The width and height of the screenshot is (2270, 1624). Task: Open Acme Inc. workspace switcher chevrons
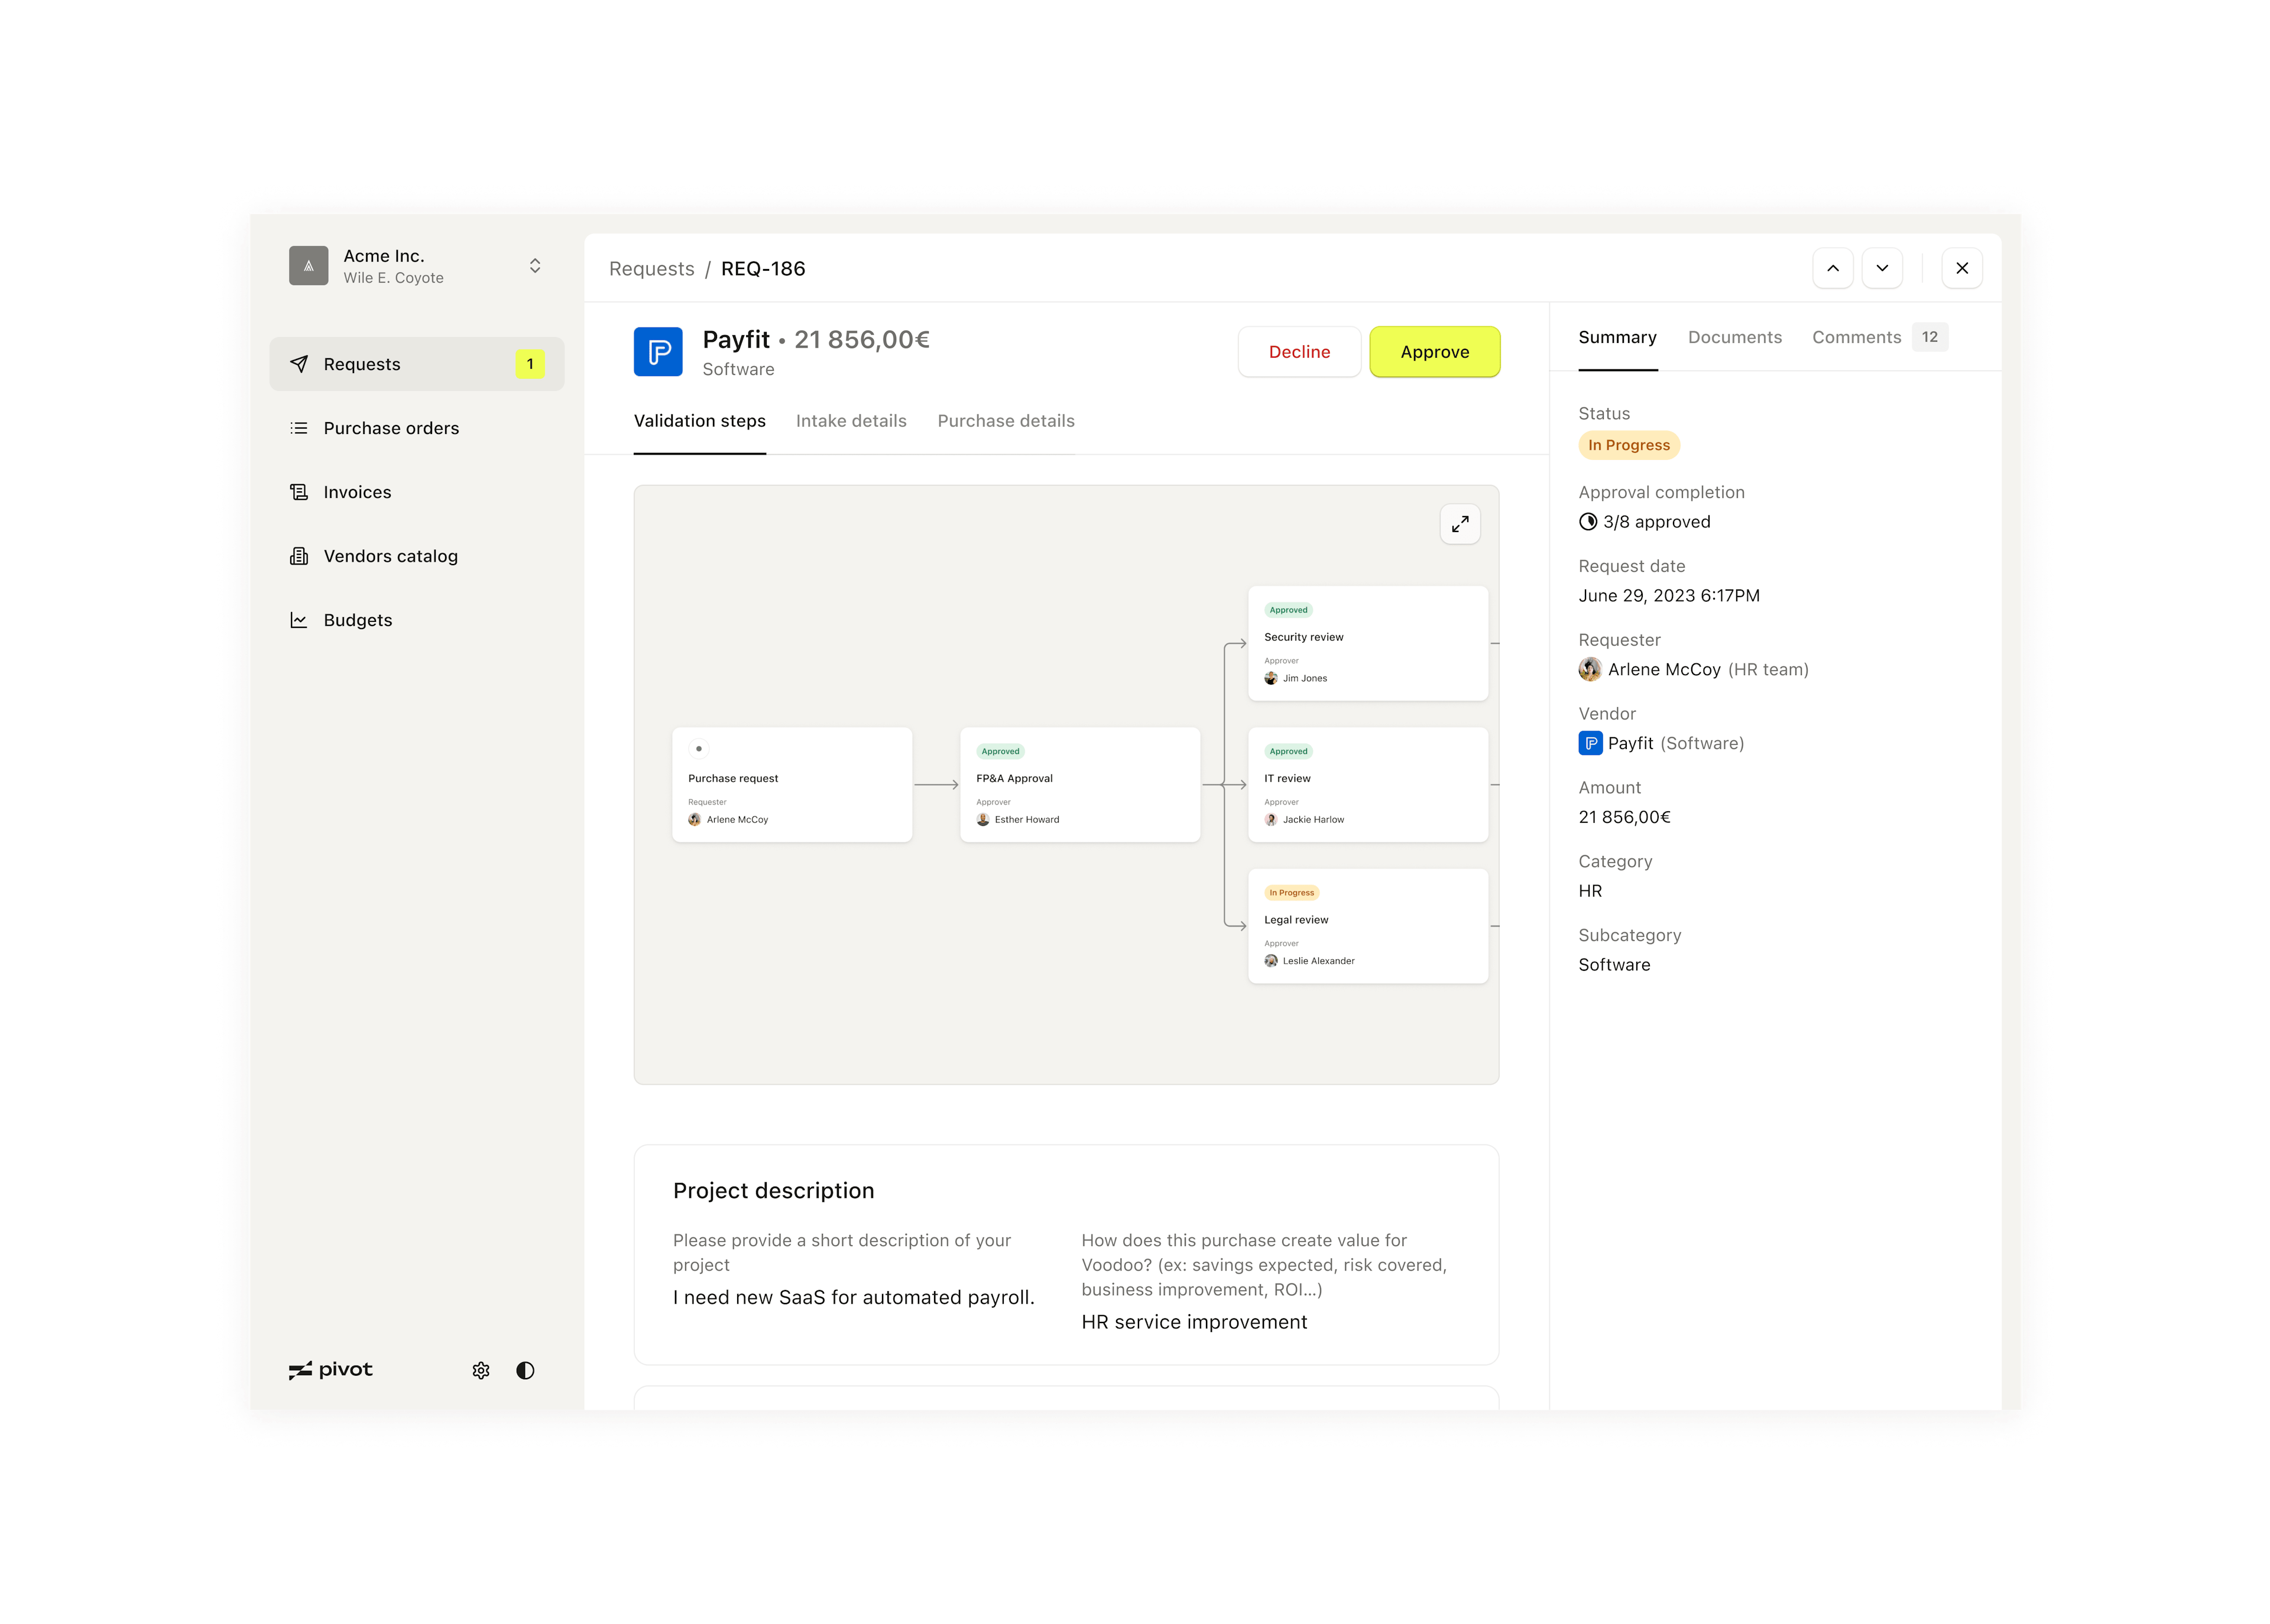(x=535, y=266)
